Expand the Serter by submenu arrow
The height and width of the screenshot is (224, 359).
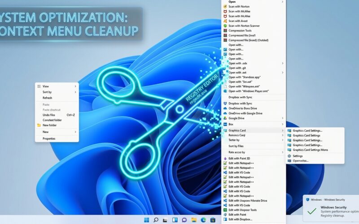pos(283,140)
